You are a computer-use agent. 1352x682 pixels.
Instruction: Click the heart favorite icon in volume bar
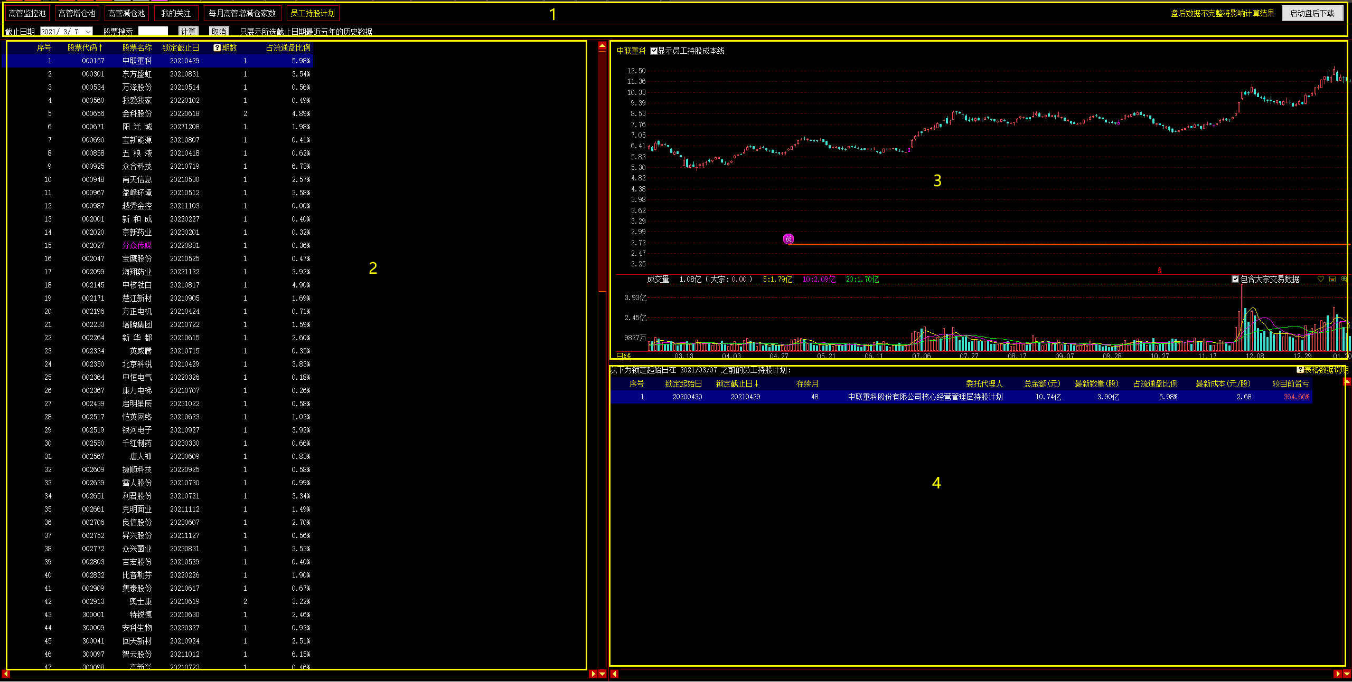pyautogui.click(x=1320, y=279)
